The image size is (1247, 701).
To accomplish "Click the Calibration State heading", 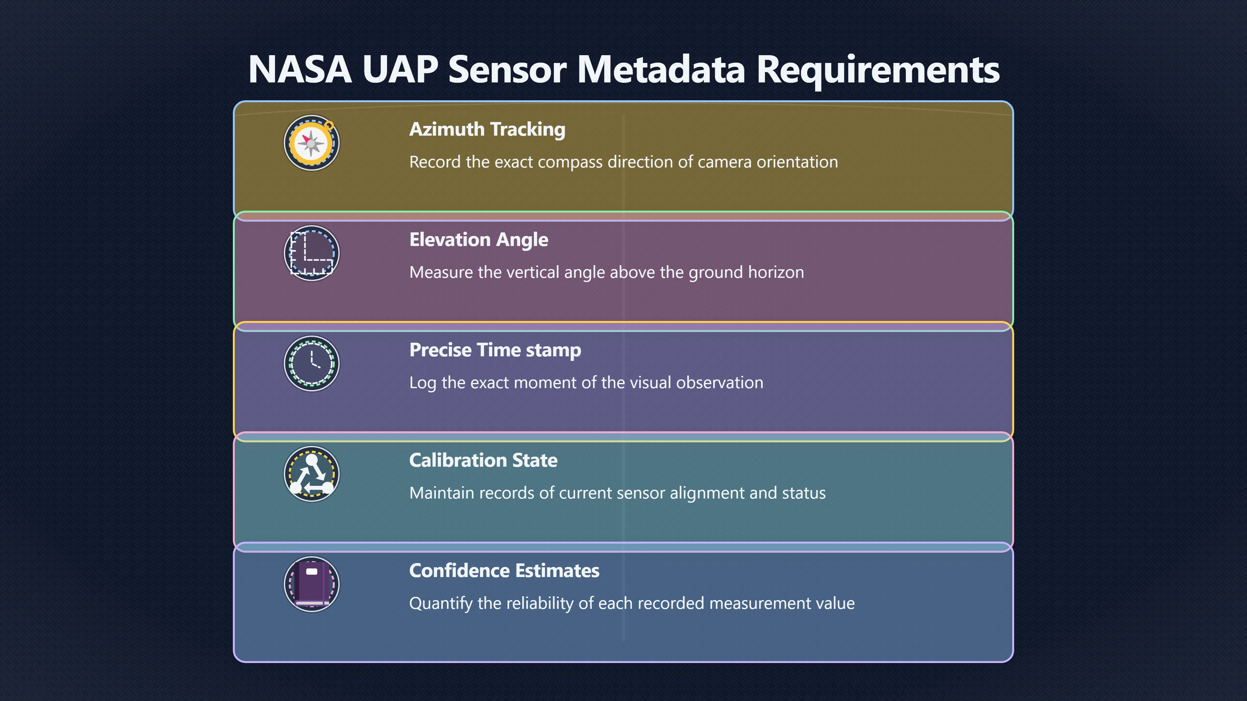I will click(483, 460).
